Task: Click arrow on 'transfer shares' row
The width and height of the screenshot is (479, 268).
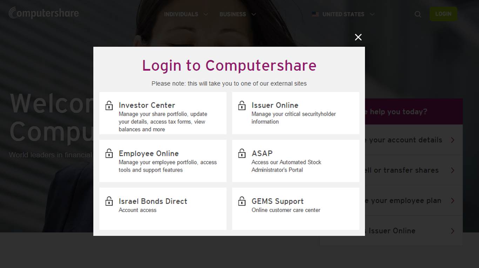Action: [x=453, y=170]
